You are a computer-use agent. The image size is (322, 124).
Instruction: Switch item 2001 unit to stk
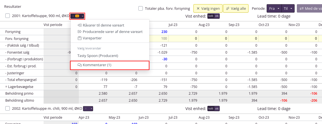[x=217, y=16]
